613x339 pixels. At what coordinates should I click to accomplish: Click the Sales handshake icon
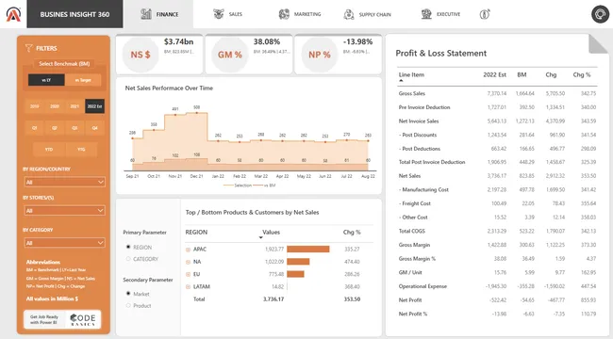coord(218,14)
